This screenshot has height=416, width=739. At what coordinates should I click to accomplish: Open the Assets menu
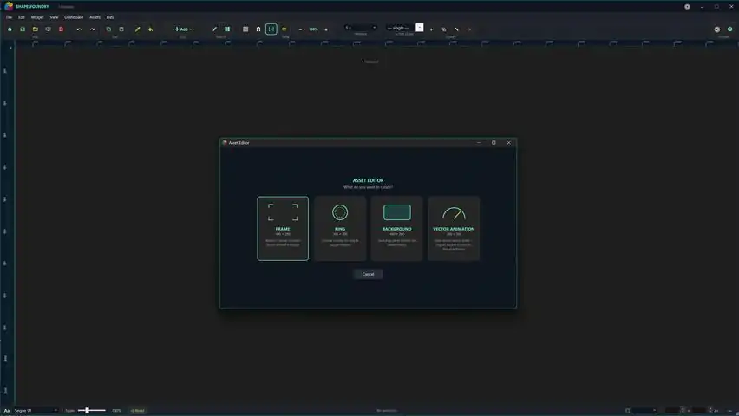coord(95,17)
